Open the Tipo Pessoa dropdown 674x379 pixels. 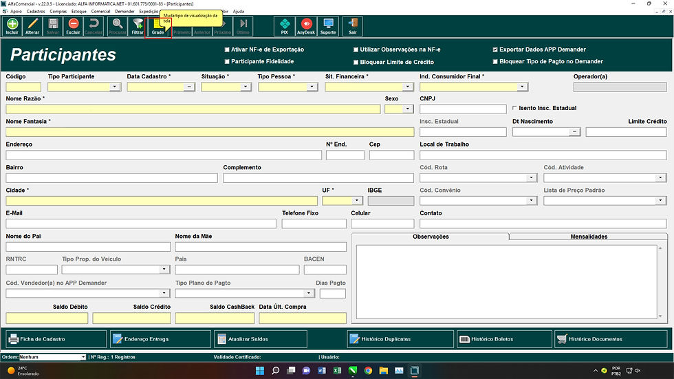(x=312, y=87)
